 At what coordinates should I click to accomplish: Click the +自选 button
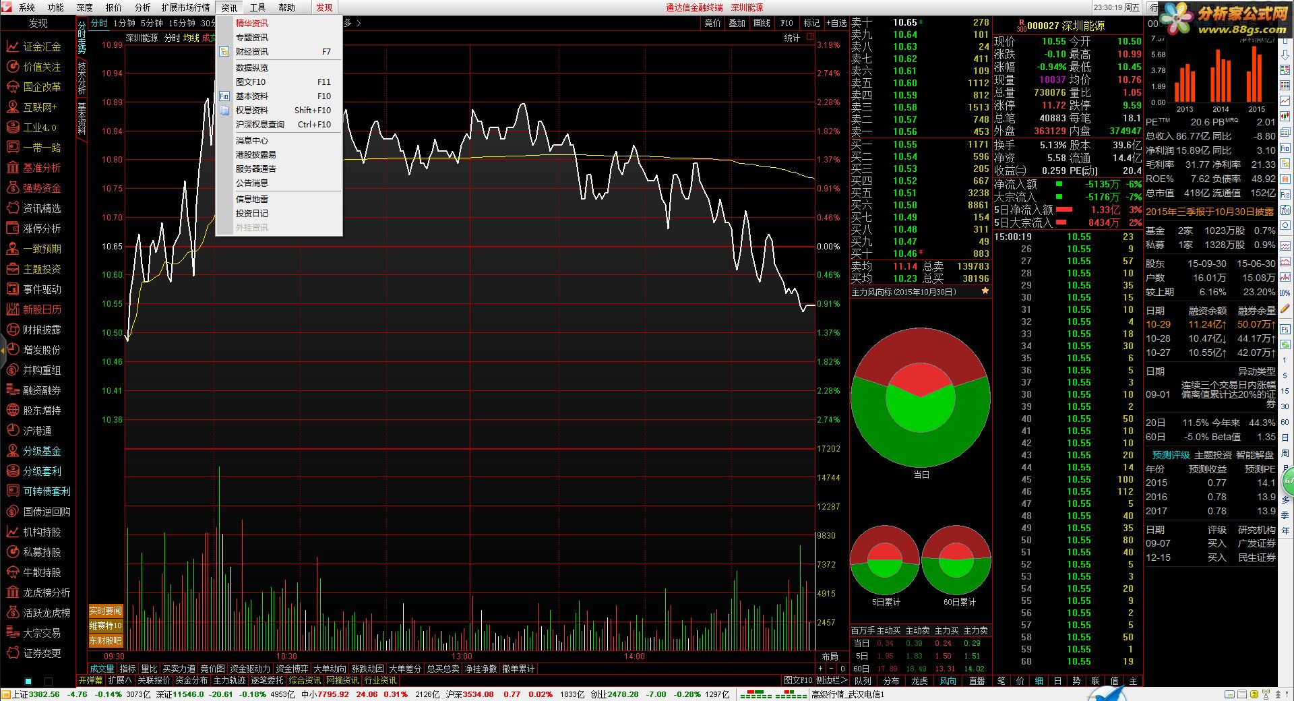tap(836, 23)
